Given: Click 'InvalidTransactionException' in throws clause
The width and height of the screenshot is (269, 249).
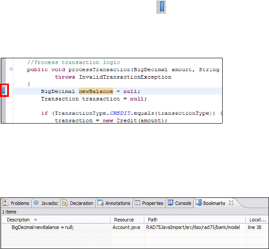Looking at the screenshot, I should 125,77.
